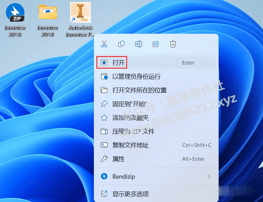The height and width of the screenshot is (202, 263).
Task: Click the Copy icon in context menu
Action: point(121,44)
